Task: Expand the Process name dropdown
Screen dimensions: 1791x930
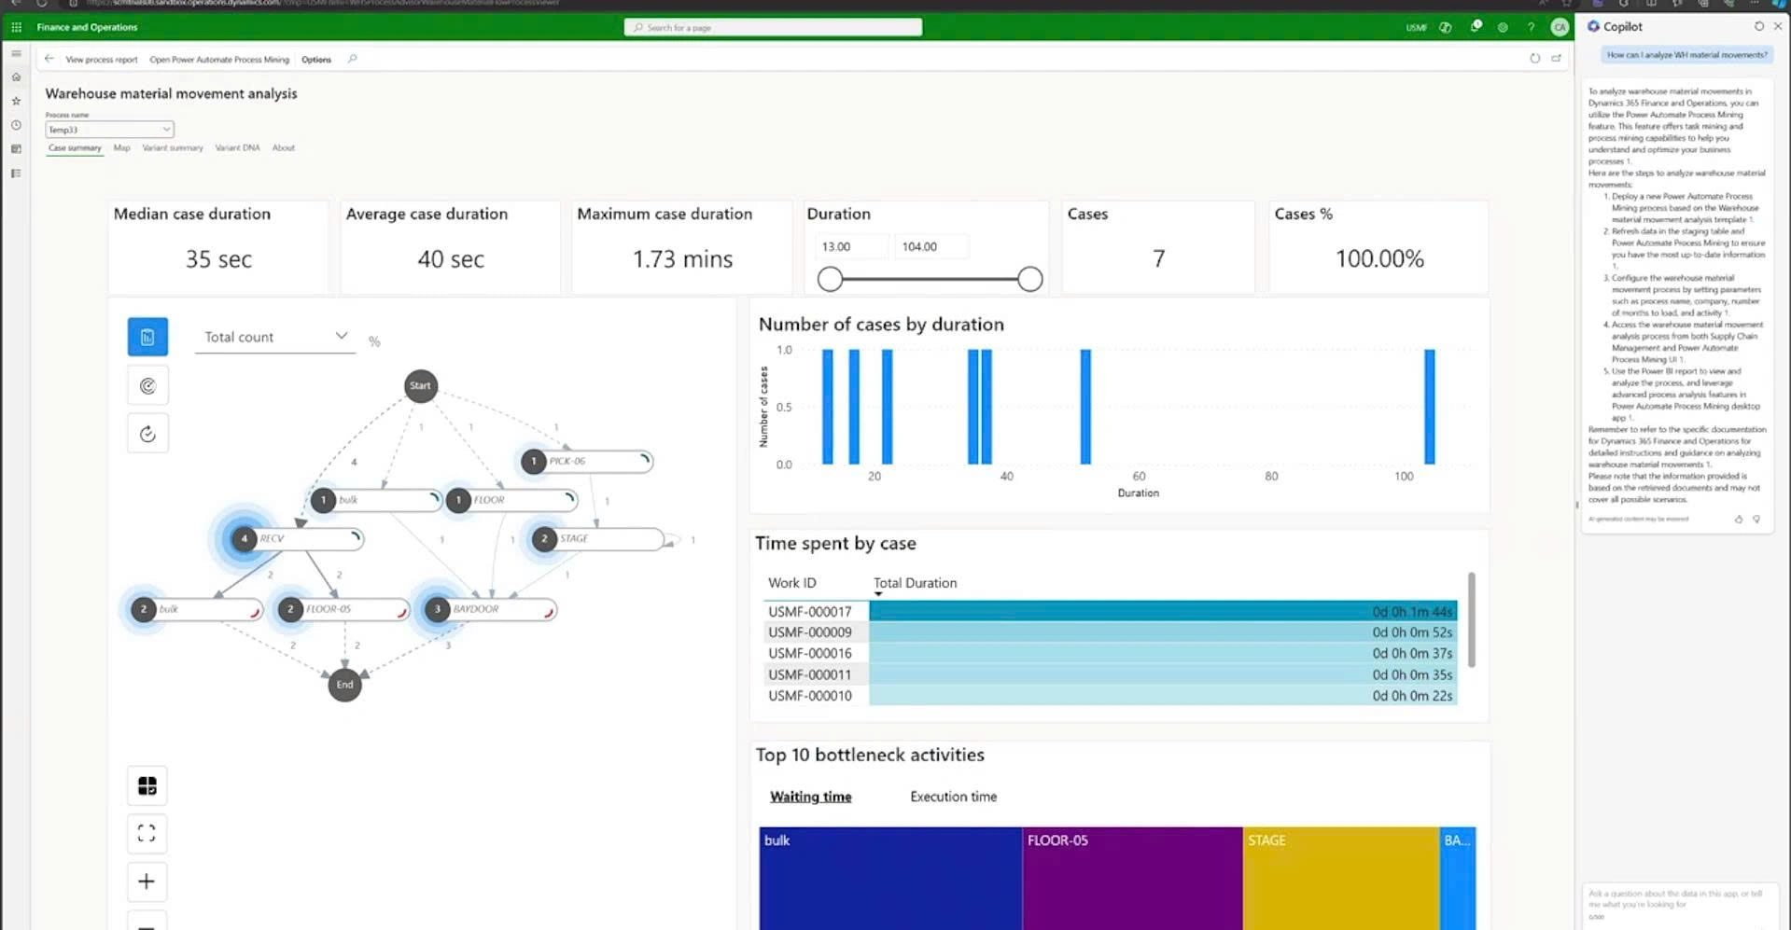Action: (x=109, y=130)
